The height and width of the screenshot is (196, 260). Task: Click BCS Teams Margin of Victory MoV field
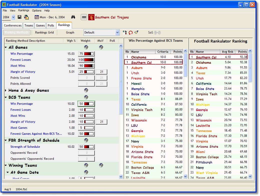[101, 122]
